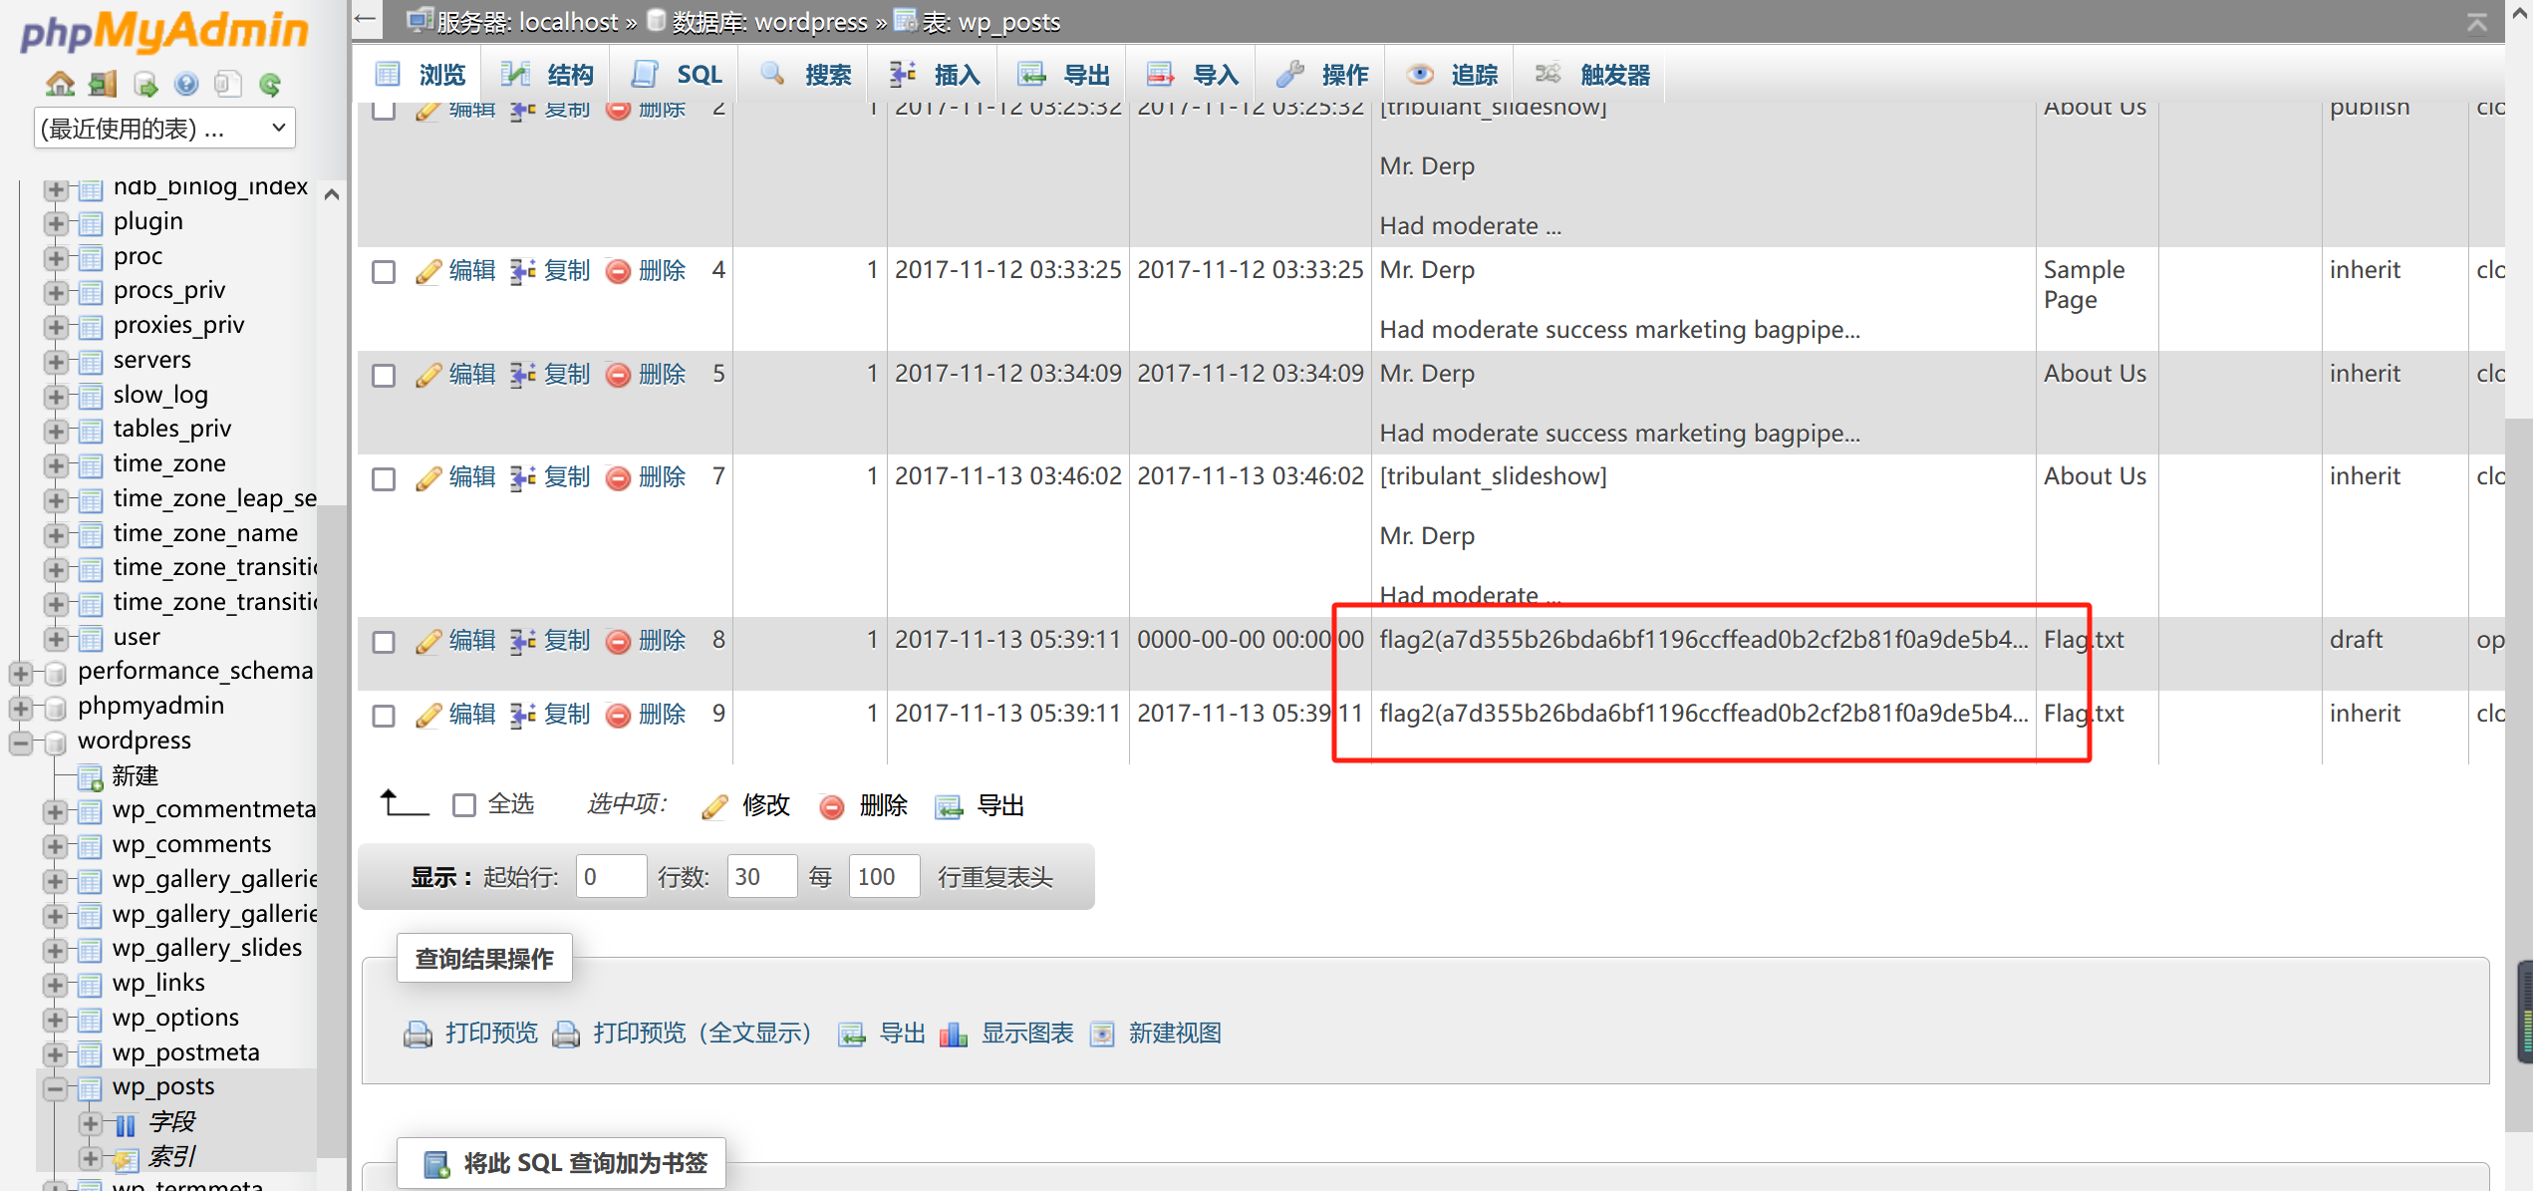Image resolution: width=2533 pixels, height=1191 pixels.
Task: Click the print preview printer icon
Action: (x=418, y=1035)
